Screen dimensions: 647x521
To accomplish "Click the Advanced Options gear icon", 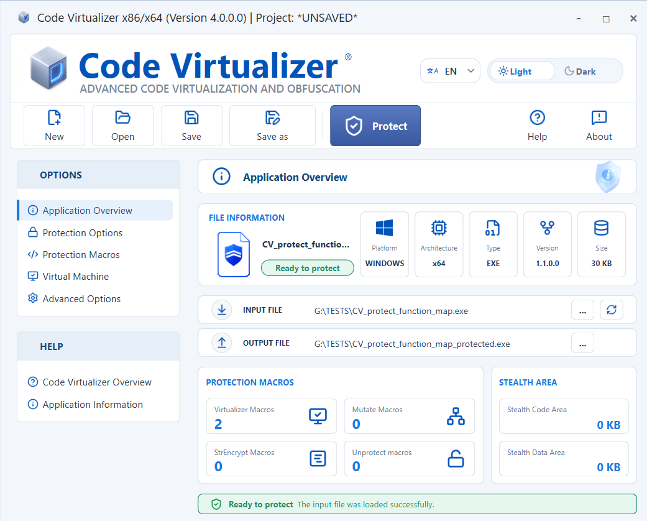I will [32, 298].
